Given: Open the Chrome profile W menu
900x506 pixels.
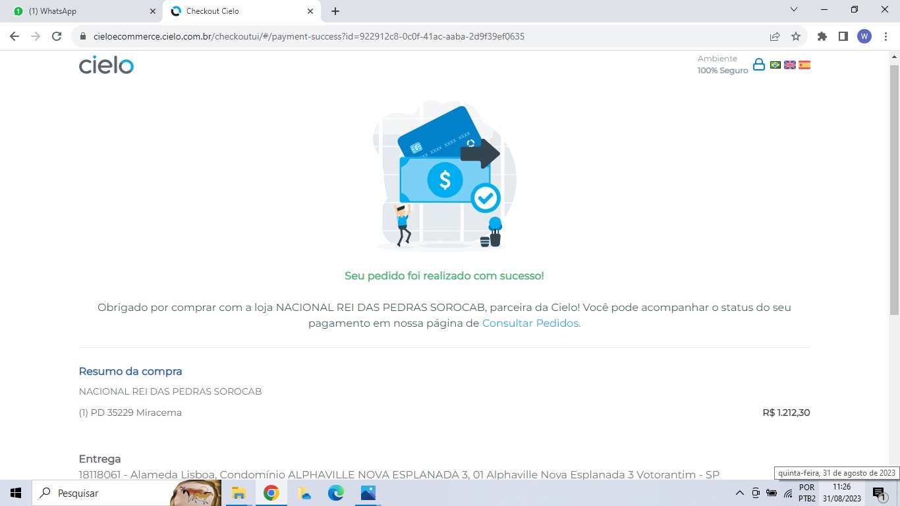Looking at the screenshot, I should (864, 37).
